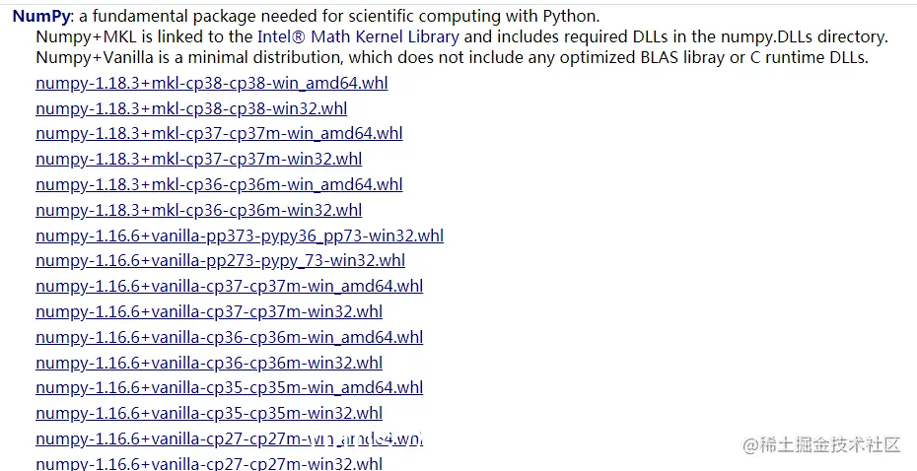This screenshot has height=471, width=917.
Task: Download numpy-1.18.3+mkl-cp38-cp38-win_amd64.whl
Action: coord(211,83)
